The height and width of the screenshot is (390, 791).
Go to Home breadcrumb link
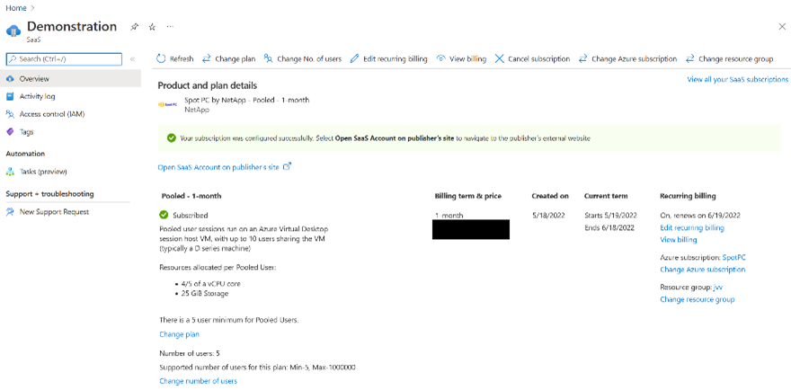click(x=16, y=8)
